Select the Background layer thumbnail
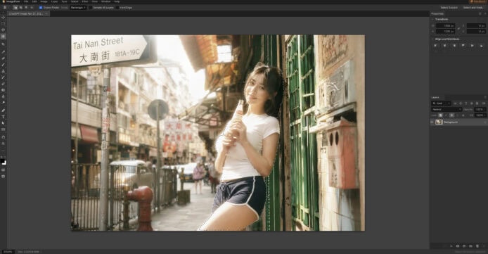 pyautogui.click(x=439, y=122)
